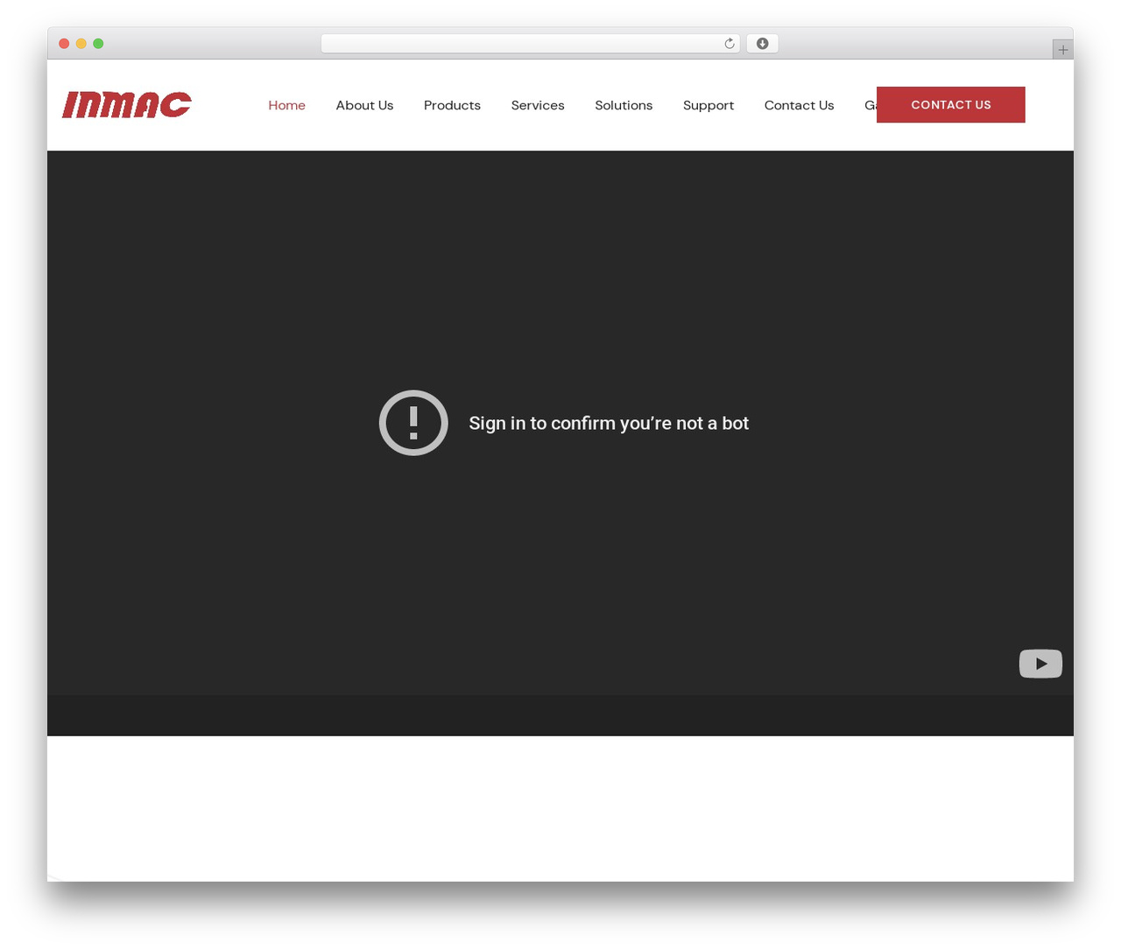Select Solutions in the navigation bar
This screenshot has height=949, width=1121.
pyautogui.click(x=624, y=105)
